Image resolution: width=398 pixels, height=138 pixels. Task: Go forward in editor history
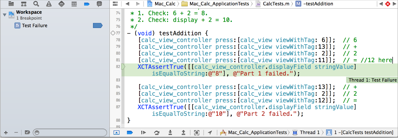click(138, 4)
